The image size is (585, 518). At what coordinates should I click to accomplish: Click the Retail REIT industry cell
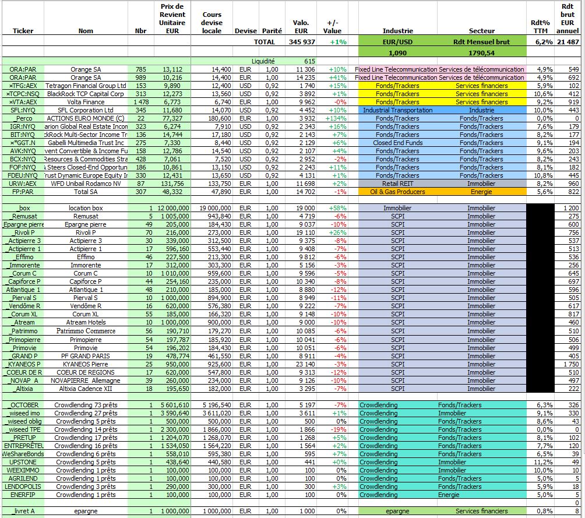(x=398, y=184)
